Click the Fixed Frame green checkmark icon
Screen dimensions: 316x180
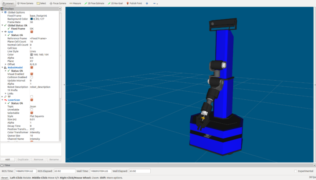pos(9,28)
